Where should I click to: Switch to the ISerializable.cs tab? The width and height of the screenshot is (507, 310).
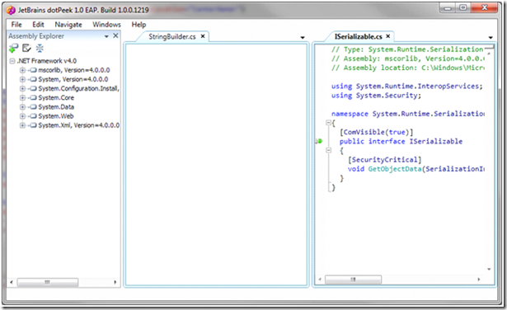tap(359, 36)
